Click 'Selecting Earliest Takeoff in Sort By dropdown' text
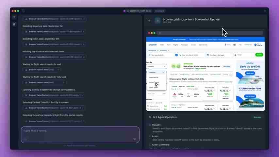 (46, 102)
